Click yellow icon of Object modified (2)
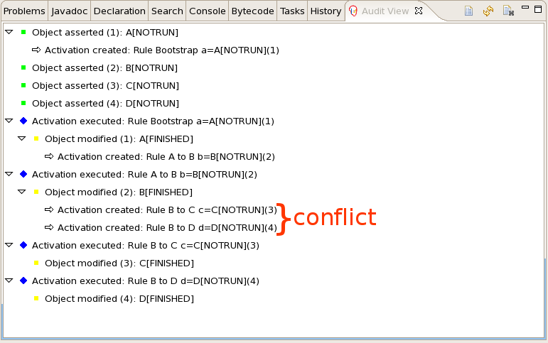The width and height of the screenshot is (548, 343). coord(36,192)
